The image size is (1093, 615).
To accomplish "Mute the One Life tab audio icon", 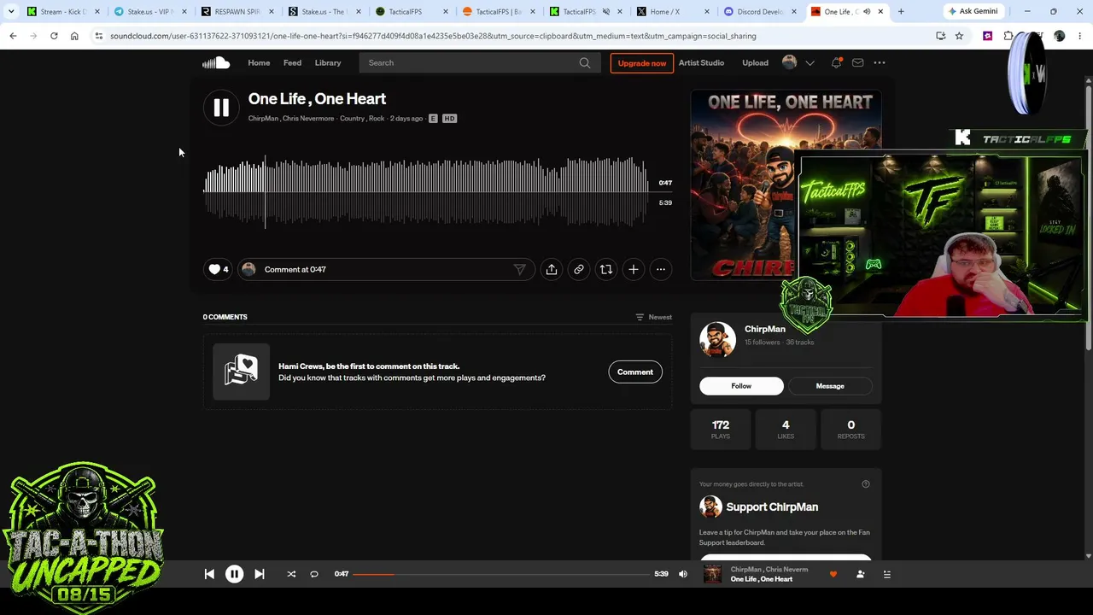I will (867, 11).
